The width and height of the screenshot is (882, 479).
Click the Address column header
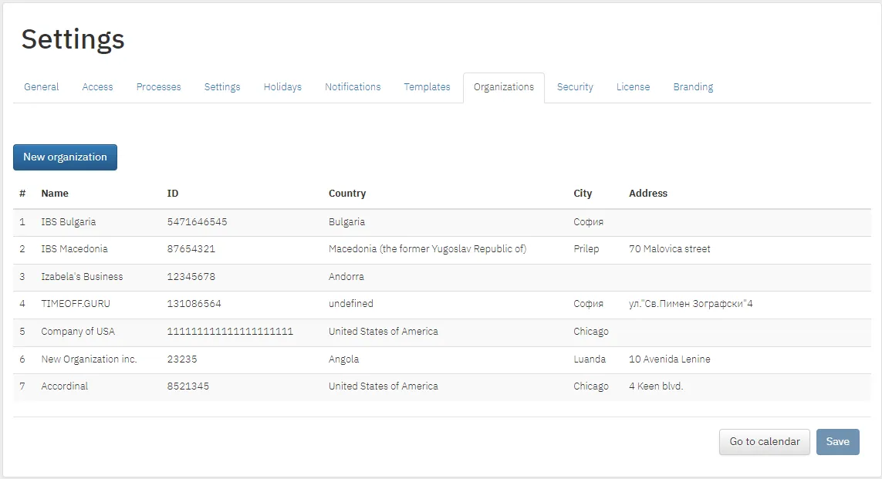click(x=648, y=194)
